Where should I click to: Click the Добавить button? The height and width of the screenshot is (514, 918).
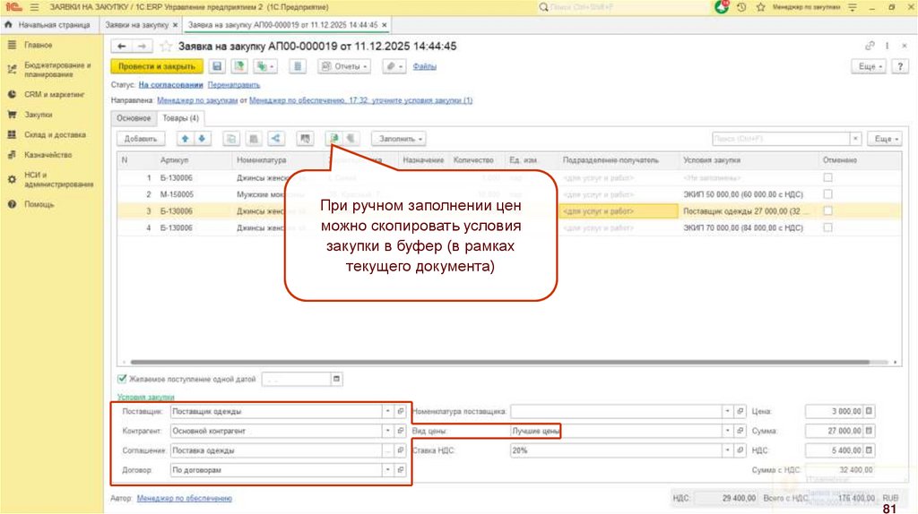141,139
